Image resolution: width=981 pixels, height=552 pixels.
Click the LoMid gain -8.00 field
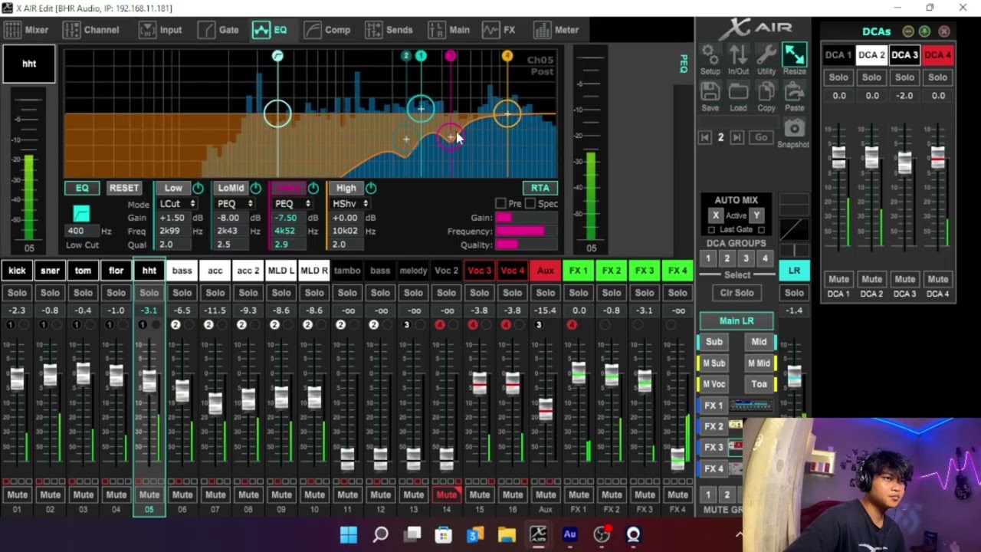click(x=234, y=218)
